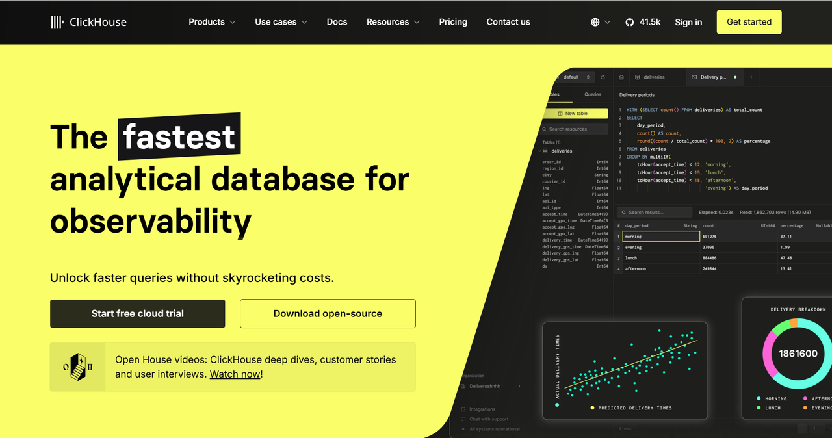Open the language selector globe dropdown
Screen dimensions: 832x438
(x=601, y=22)
